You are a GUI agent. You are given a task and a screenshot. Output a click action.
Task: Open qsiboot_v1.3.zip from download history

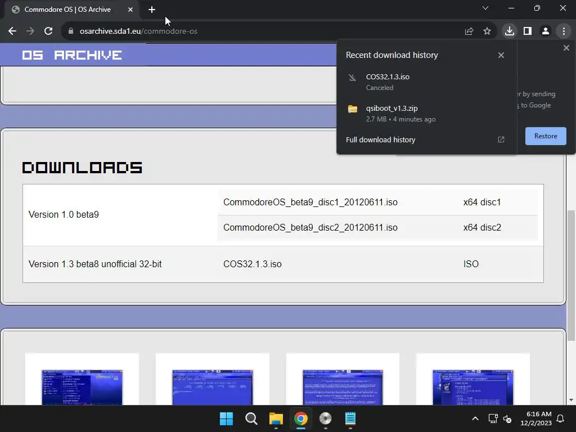[426, 114]
